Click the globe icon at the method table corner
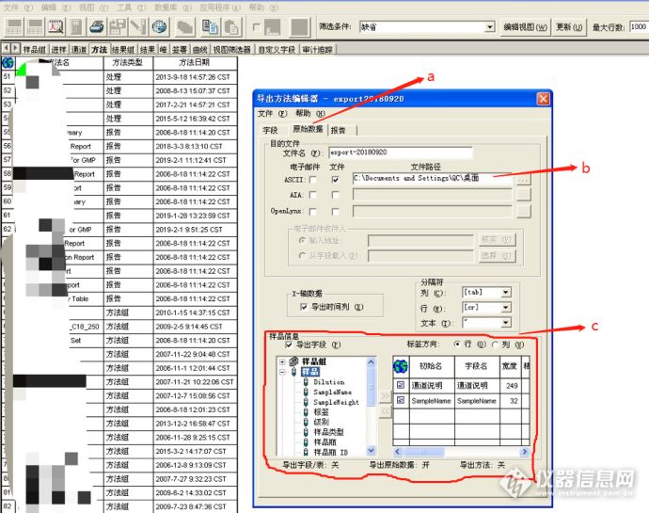The width and height of the screenshot is (649, 513). (8, 63)
